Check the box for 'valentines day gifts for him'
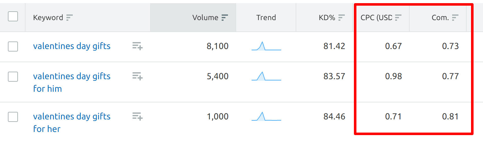 point(13,77)
